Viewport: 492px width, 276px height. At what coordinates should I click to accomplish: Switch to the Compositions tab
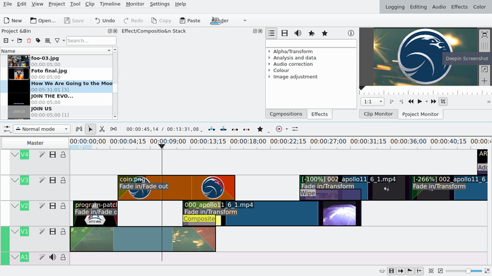point(286,114)
